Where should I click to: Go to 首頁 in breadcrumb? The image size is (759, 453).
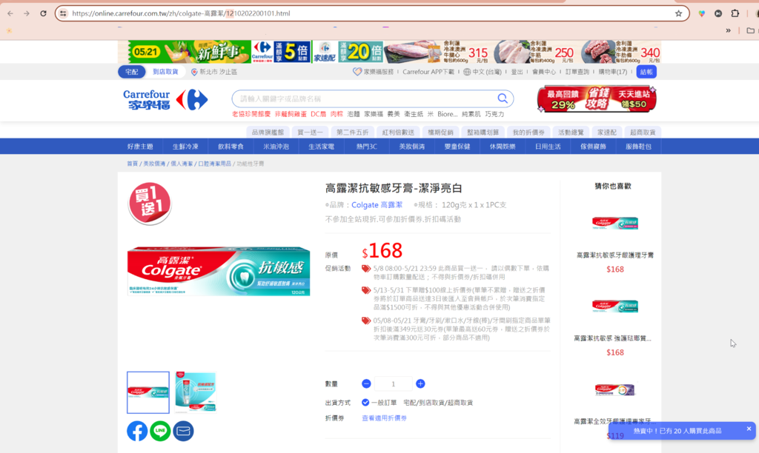(x=132, y=164)
